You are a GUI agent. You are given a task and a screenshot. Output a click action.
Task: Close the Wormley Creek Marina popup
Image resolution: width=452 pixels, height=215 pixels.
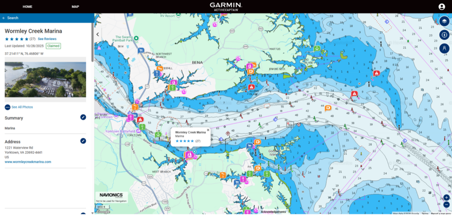point(208,130)
